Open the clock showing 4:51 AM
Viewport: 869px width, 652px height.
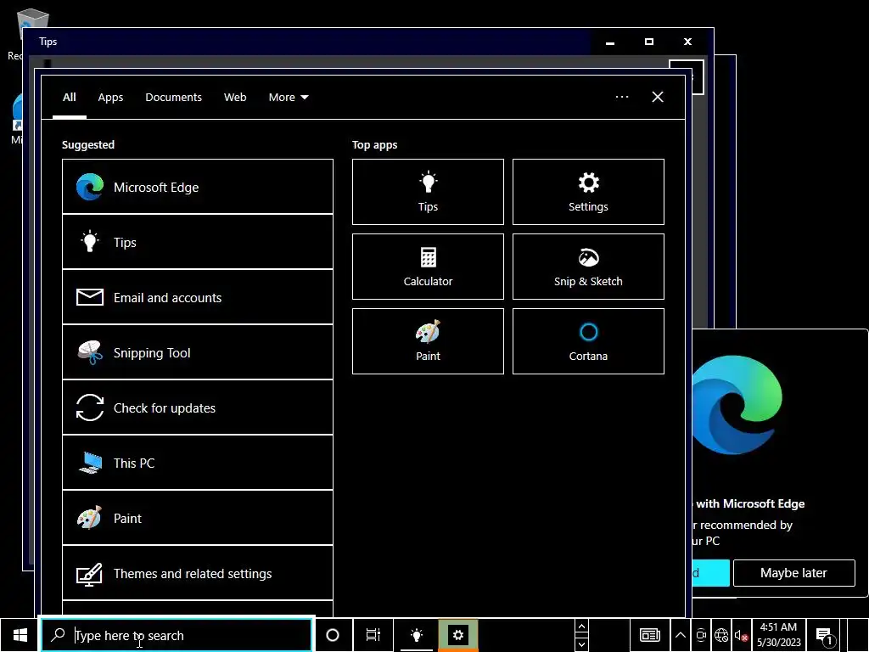click(x=779, y=635)
